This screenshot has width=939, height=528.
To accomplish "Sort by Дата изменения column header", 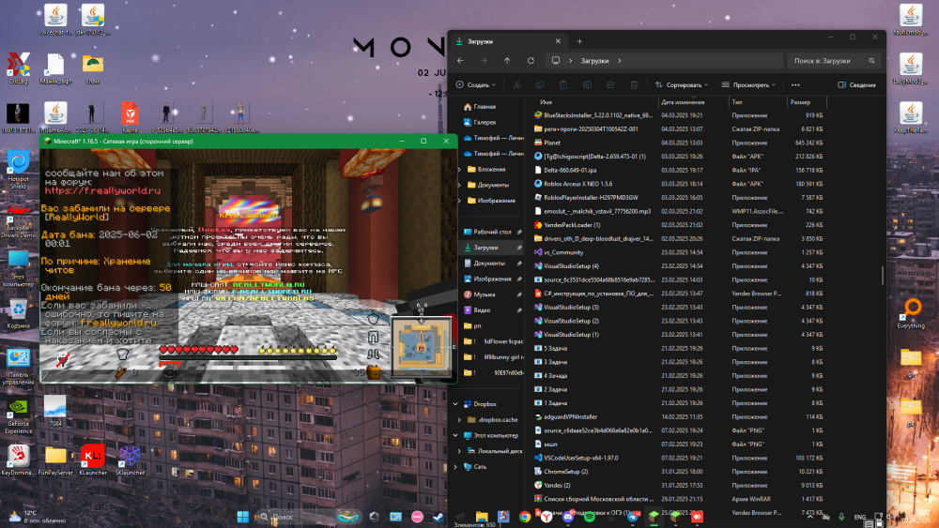I will coord(693,102).
